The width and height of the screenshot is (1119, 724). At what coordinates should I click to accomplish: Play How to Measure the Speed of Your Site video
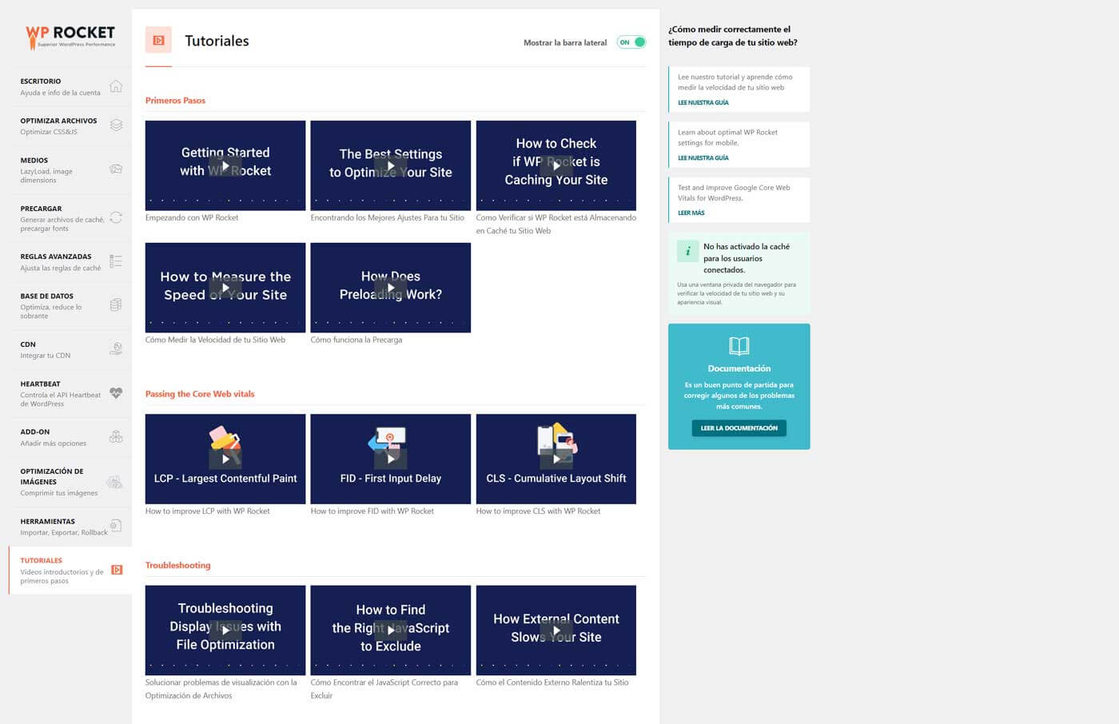[225, 288]
